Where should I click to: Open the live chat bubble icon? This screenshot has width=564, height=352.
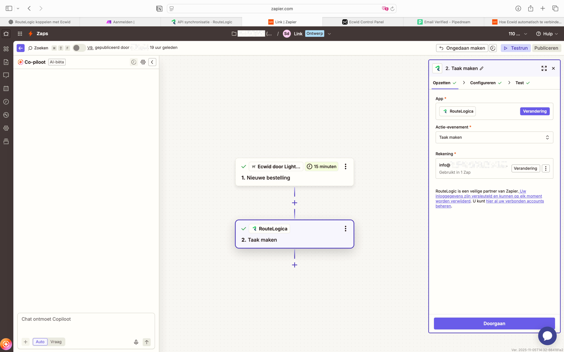tap(547, 336)
